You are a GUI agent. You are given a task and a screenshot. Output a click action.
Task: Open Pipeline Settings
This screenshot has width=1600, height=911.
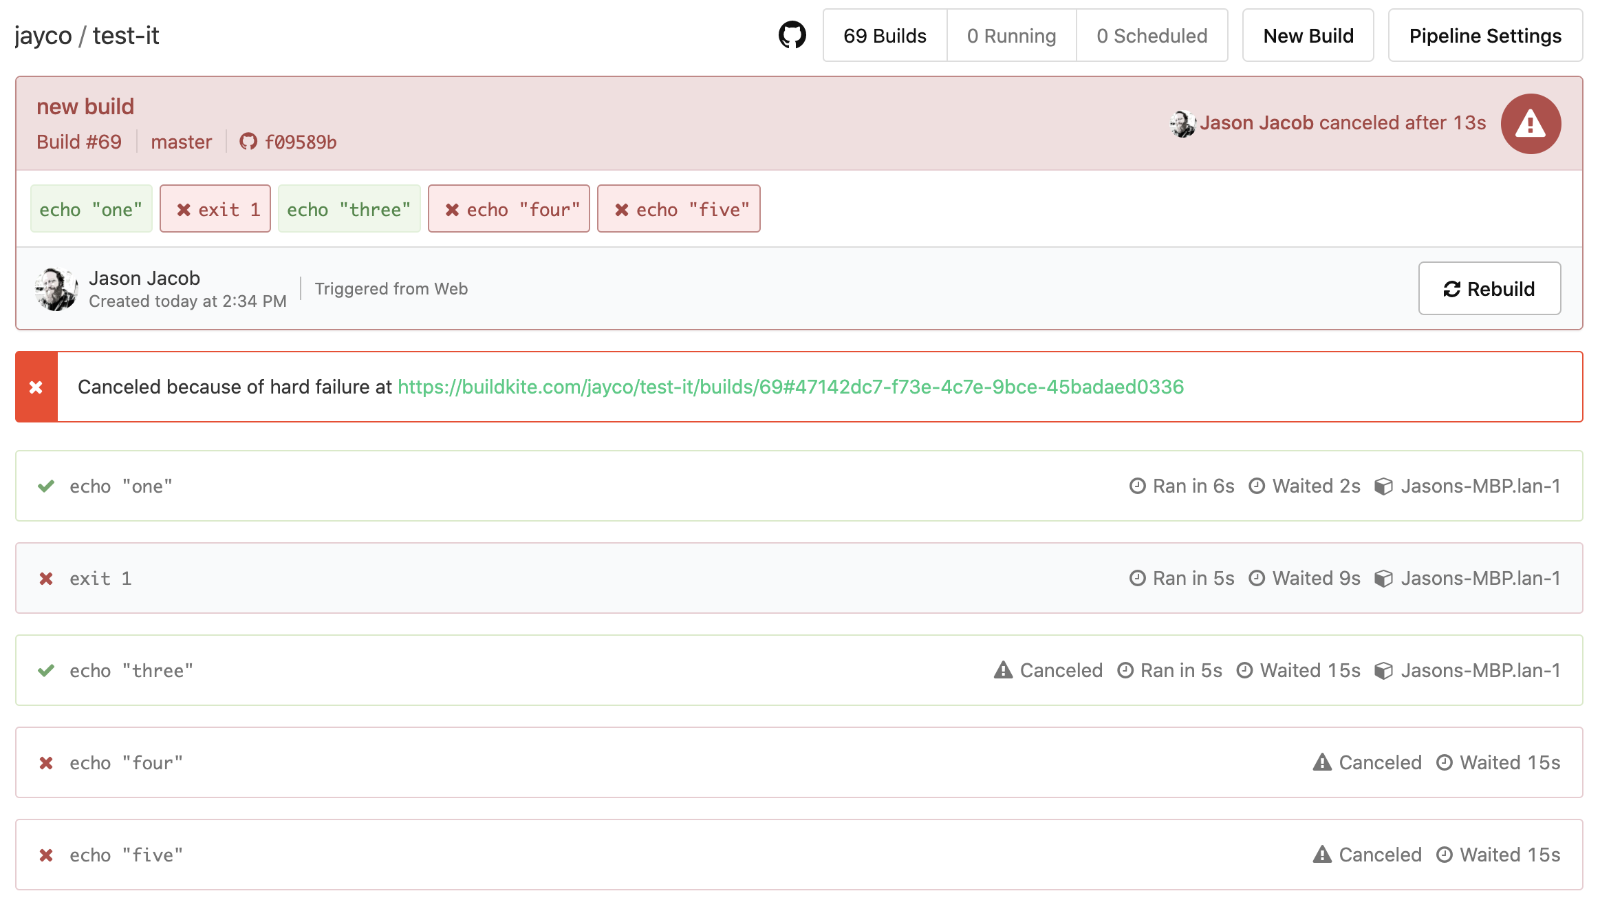(1485, 36)
